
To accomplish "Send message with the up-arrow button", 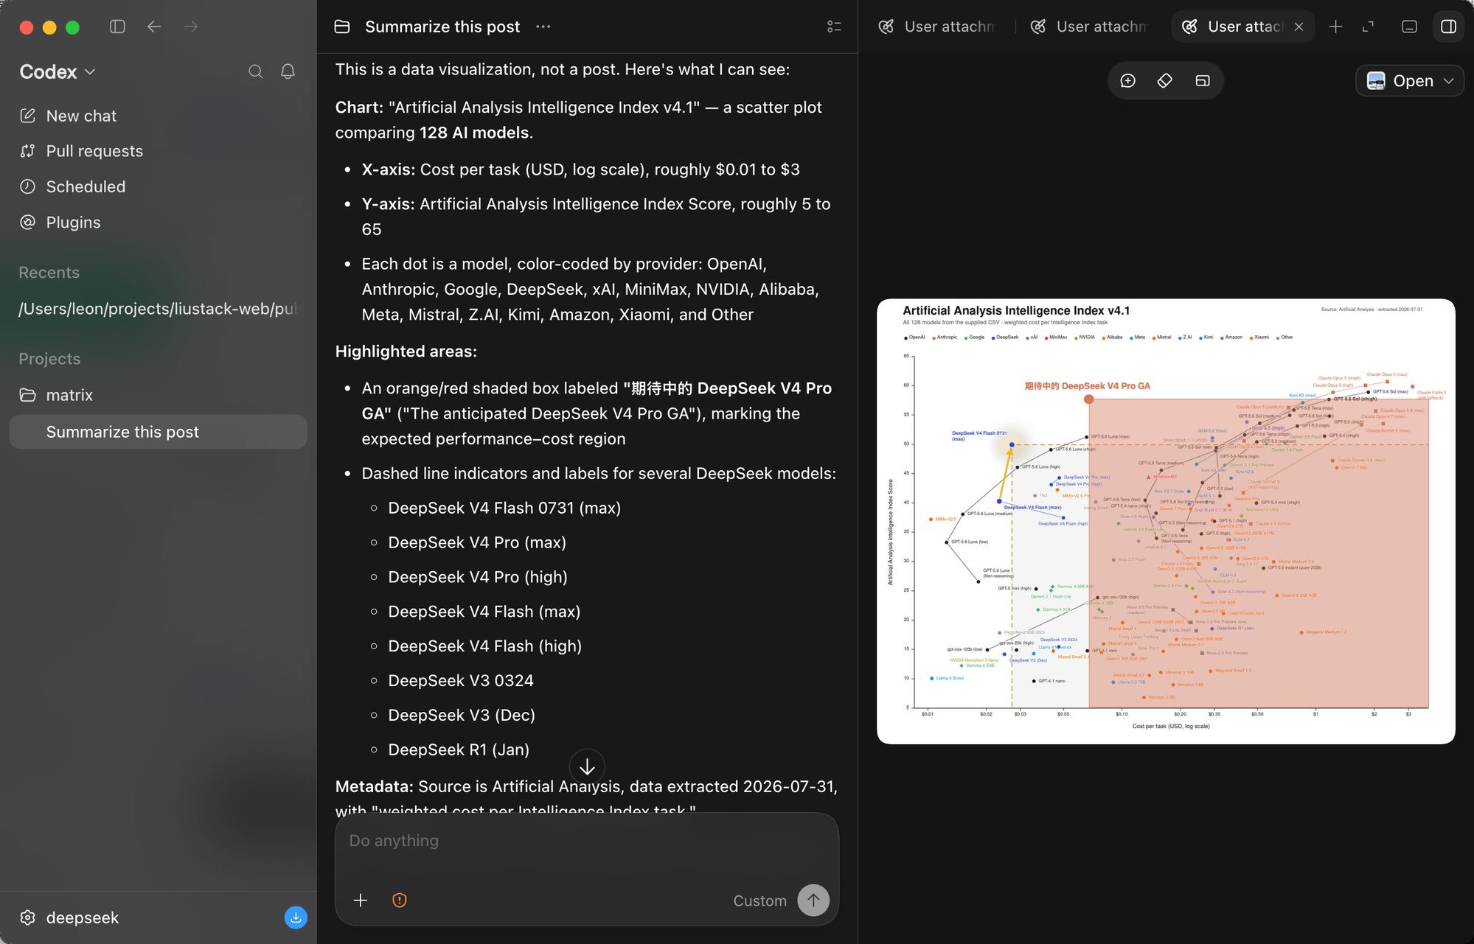I will pos(813,901).
